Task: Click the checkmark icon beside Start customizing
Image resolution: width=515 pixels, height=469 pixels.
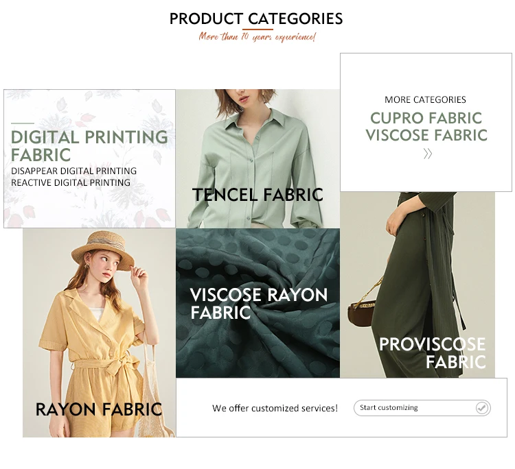Action: [482, 408]
